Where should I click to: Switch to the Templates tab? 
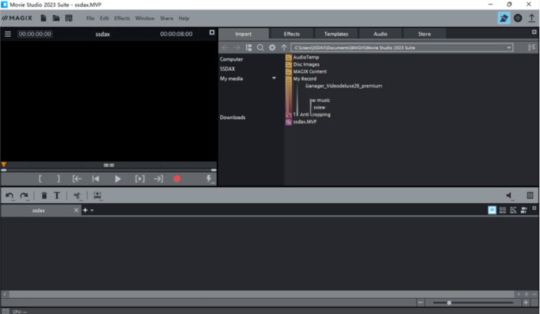coord(336,34)
